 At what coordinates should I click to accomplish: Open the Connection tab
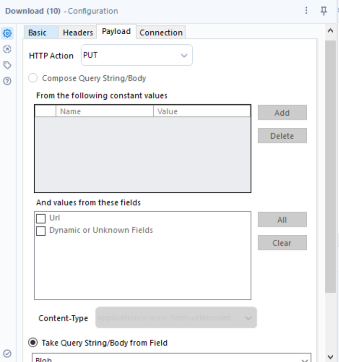coord(161,33)
